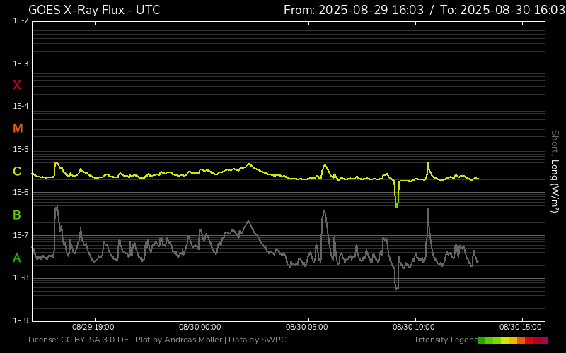Screen dimensions: 566x353
Task: Click the 08/29 19:00 time axis label
Action: [93, 328]
